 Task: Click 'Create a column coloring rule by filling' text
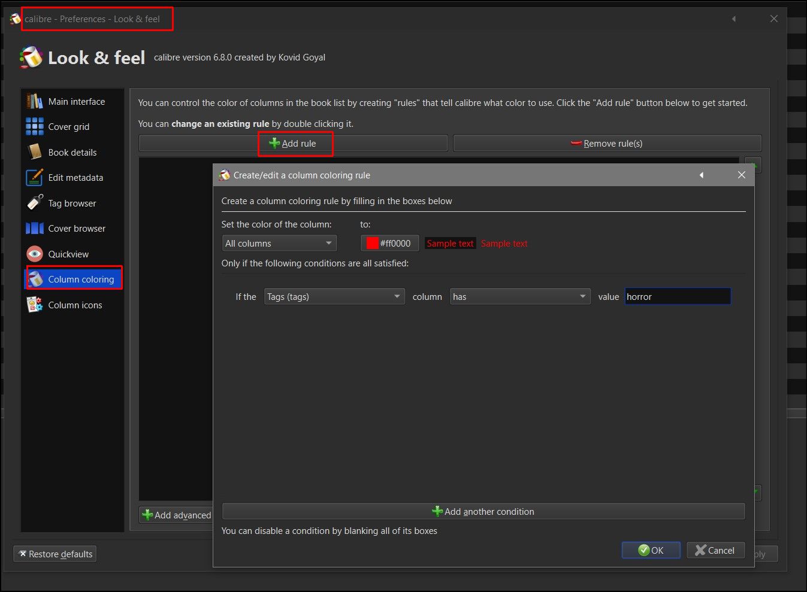337,201
